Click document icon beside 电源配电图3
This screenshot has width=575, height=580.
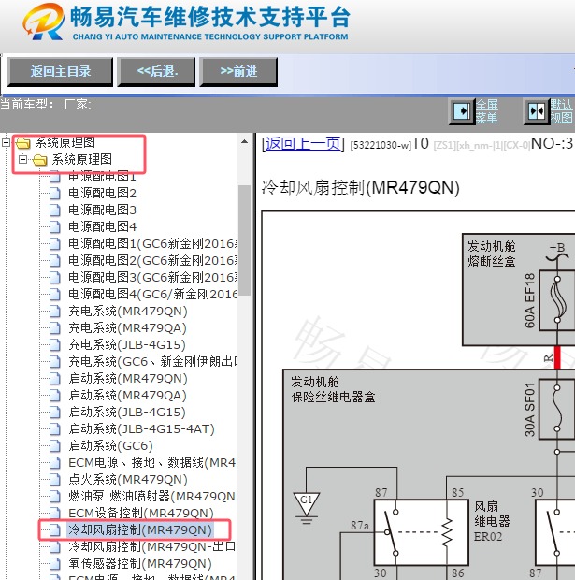(55, 210)
